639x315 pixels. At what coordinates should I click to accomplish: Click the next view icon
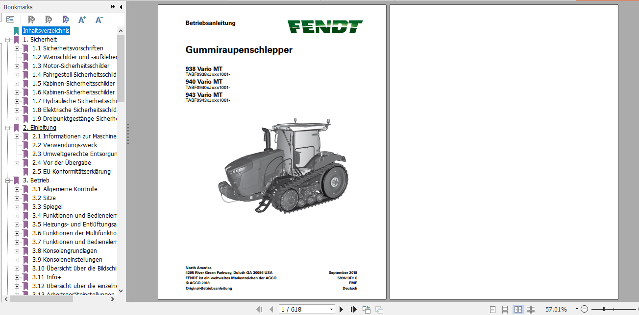point(379,309)
